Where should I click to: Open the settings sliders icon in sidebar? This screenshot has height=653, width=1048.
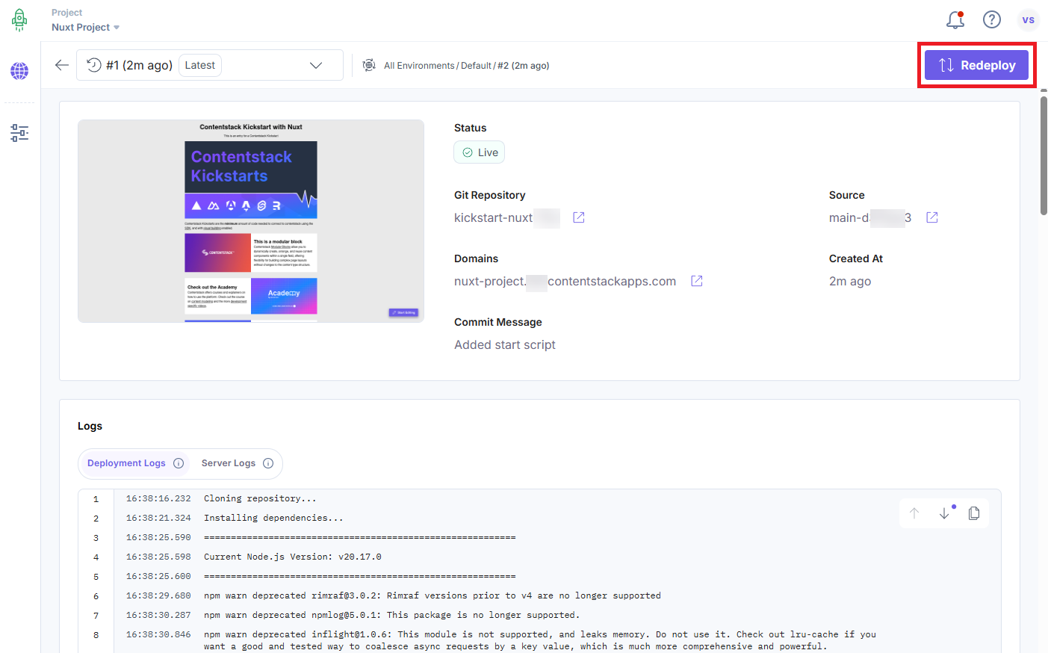[x=19, y=133]
